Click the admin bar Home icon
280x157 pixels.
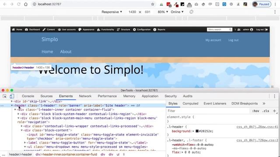pos(17,30)
